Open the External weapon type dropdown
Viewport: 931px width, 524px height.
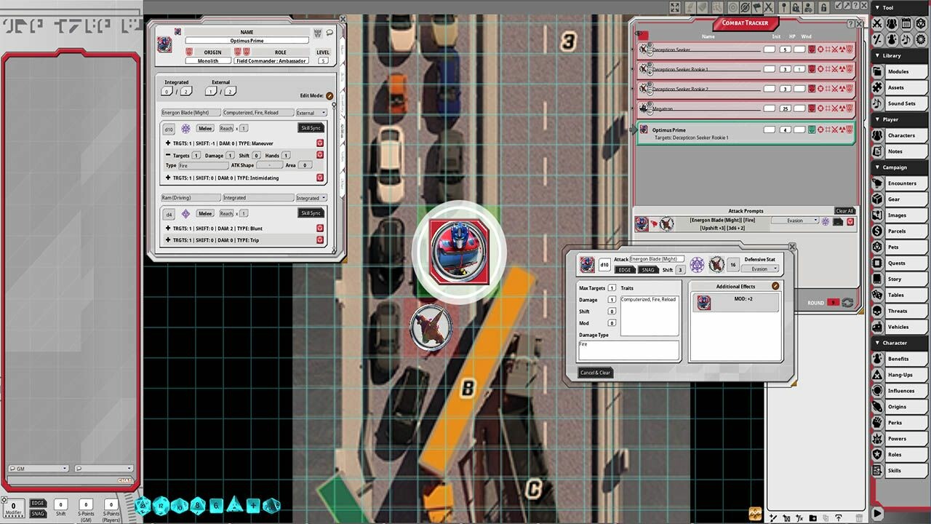point(311,113)
